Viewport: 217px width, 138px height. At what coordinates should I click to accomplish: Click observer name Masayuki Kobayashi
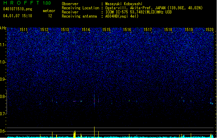point(124,4)
